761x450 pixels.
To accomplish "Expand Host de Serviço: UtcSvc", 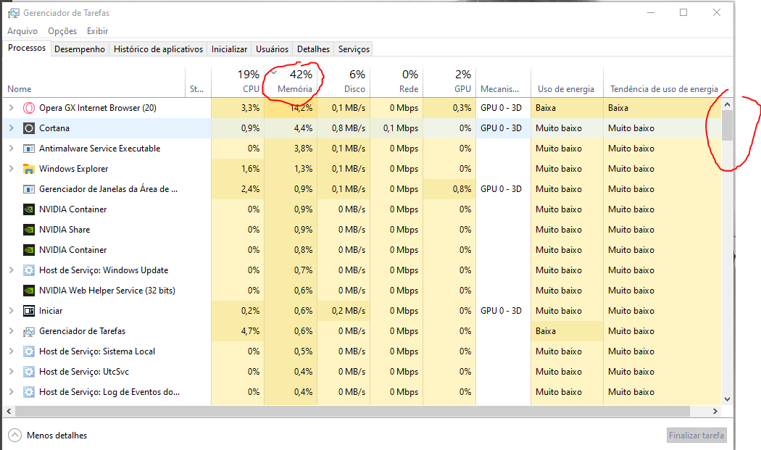I will pos(11,372).
